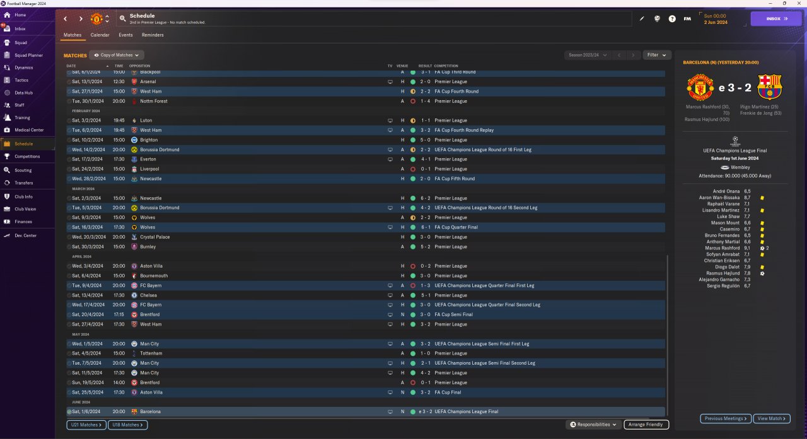Open Scouting in the sidebar

[x=23, y=170]
